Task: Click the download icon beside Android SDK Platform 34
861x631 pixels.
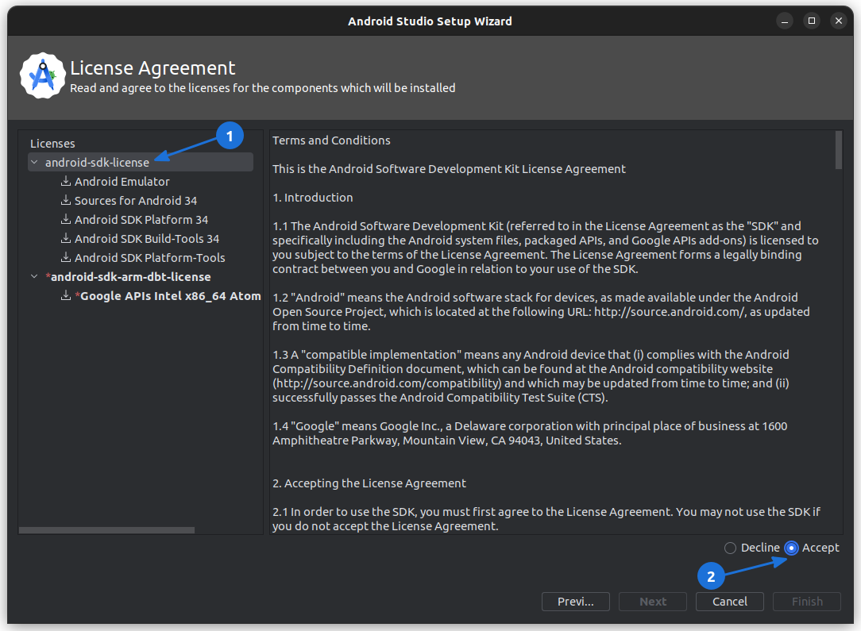Action: pos(66,219)
